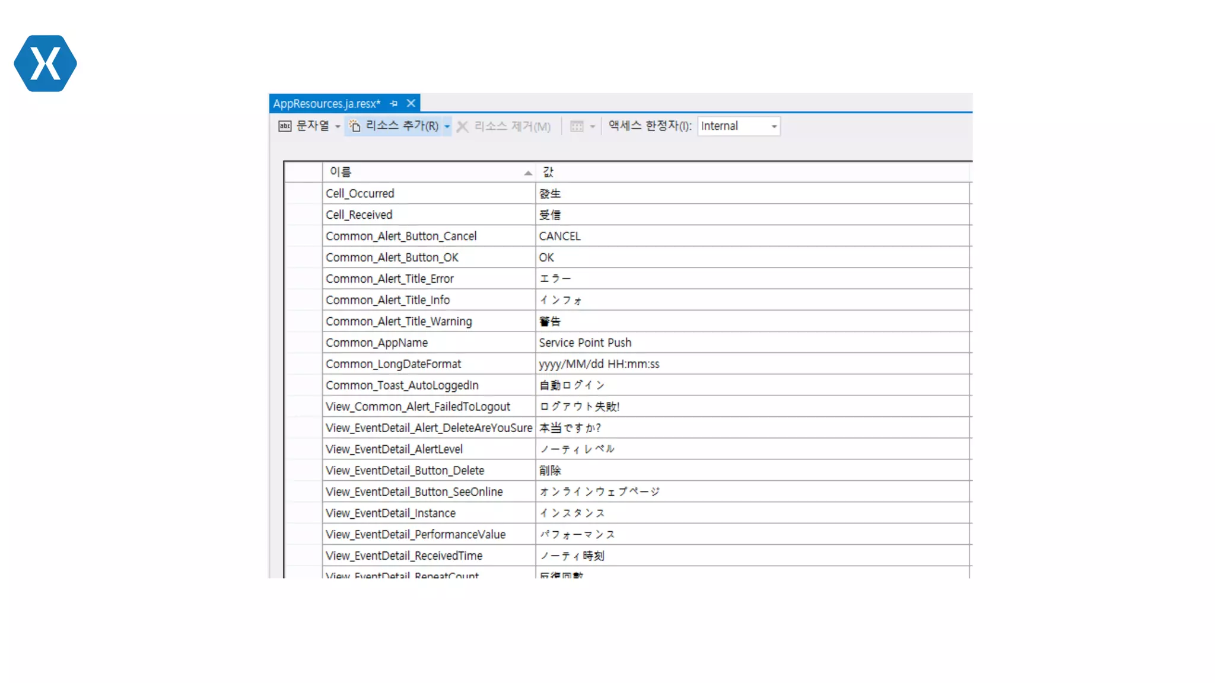Select row header for Cell_Occurred
The width and height of the screenshot is (1215, 683).
point(303,193)
